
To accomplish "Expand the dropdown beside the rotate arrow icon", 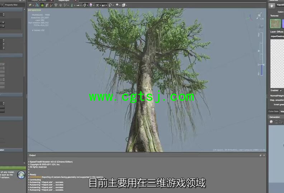I will (x=113, y=5).
